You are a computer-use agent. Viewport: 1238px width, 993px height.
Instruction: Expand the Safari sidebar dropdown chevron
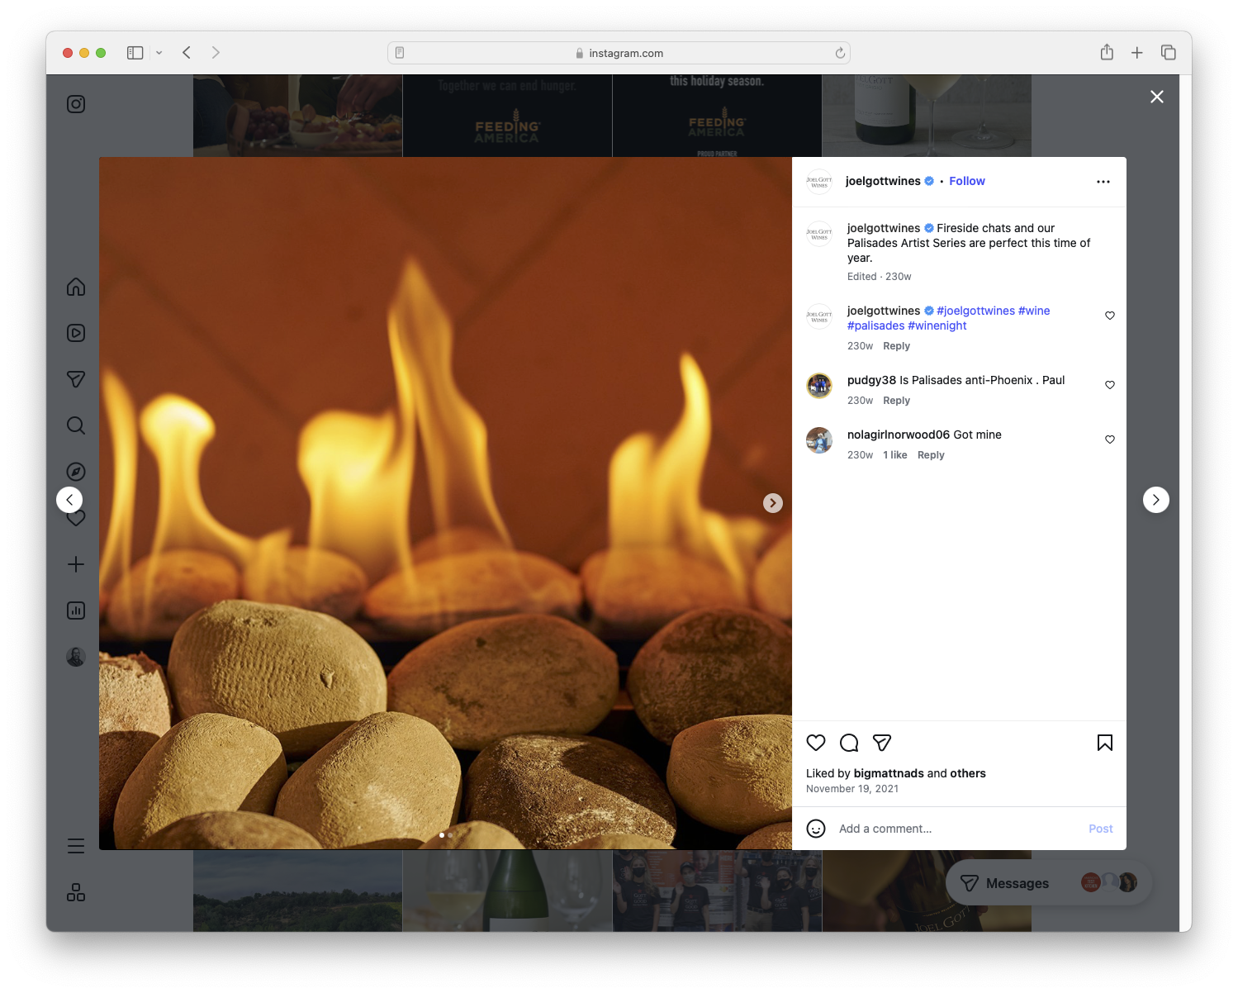coord(159,53)
